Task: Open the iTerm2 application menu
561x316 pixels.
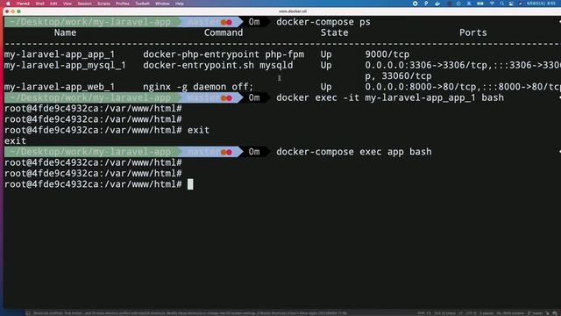Action: click(23, 4)
